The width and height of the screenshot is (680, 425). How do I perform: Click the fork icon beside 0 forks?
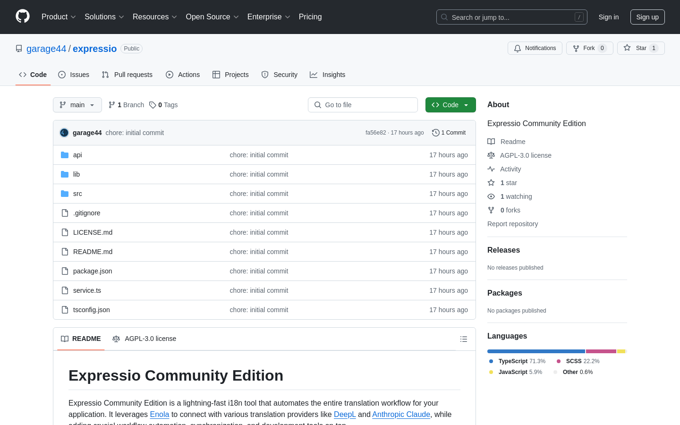pyautogui.click(x=491, y=210)
